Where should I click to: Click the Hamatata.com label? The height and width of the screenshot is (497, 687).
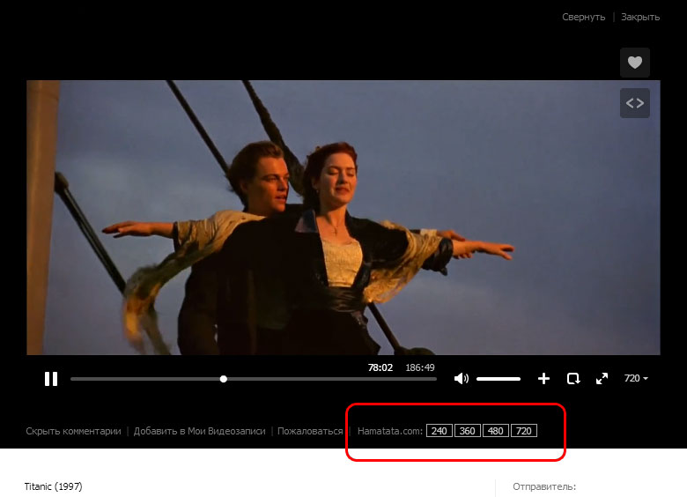click(390, 431)
